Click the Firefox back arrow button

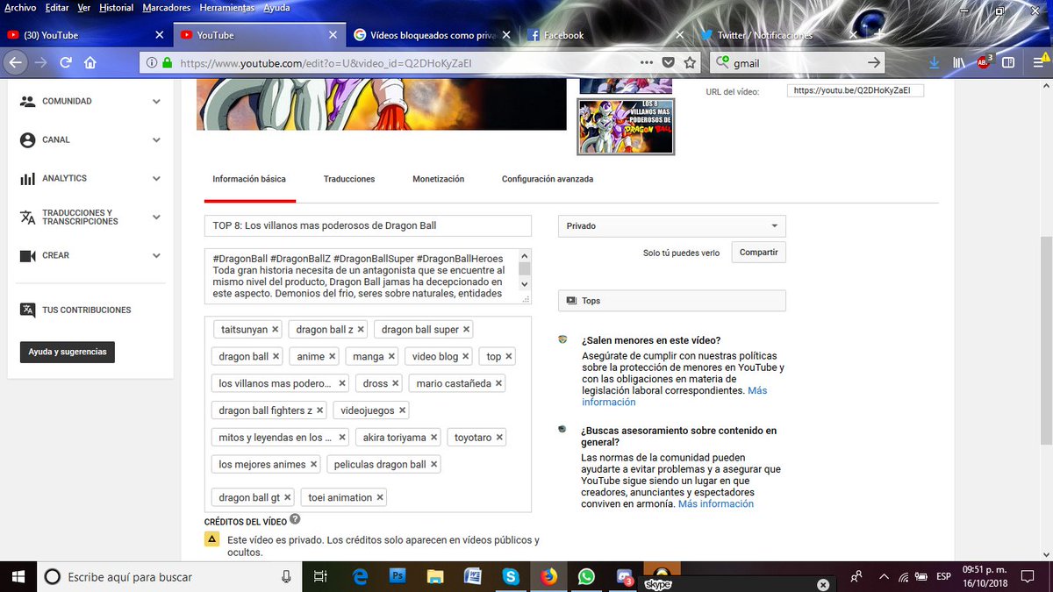[x=15, y=62]
